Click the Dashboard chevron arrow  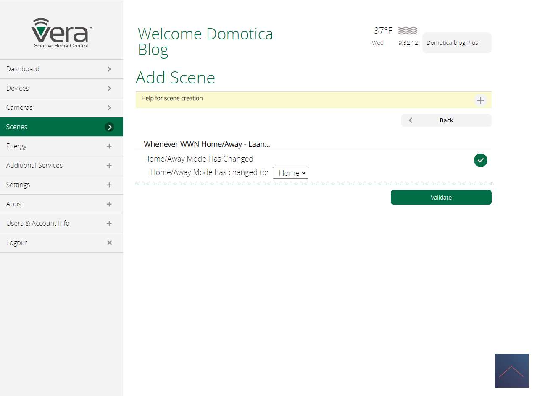109,69
